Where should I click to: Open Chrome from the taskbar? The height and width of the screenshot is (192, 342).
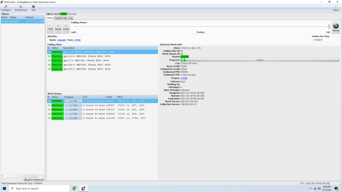point(75,189)
